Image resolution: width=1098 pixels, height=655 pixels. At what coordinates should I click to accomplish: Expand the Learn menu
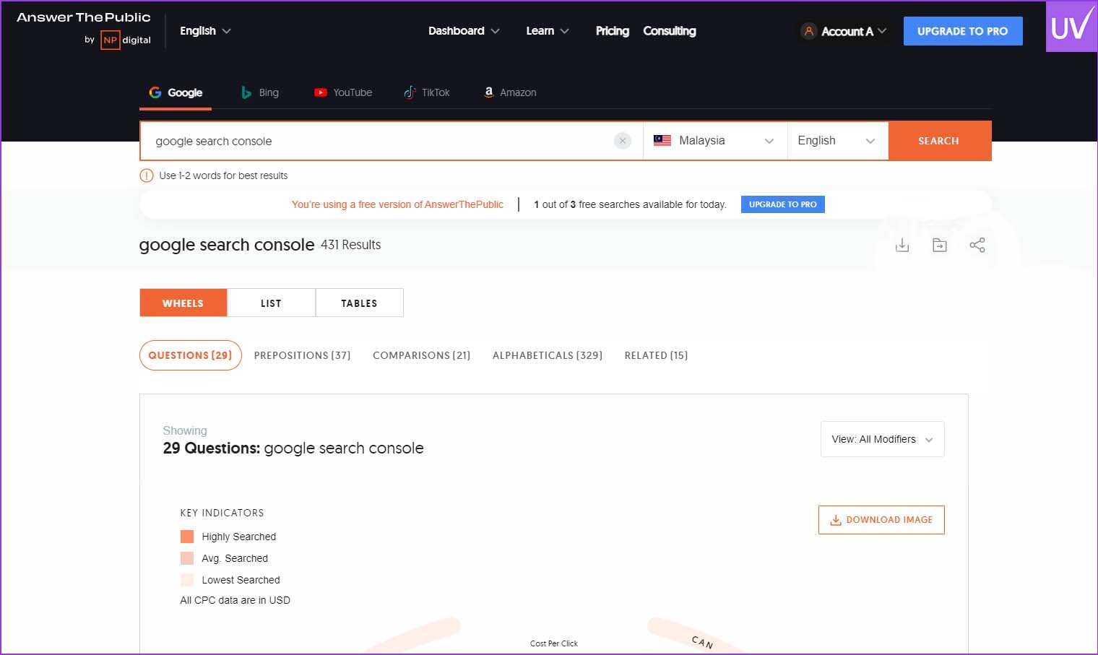[548, 31]
